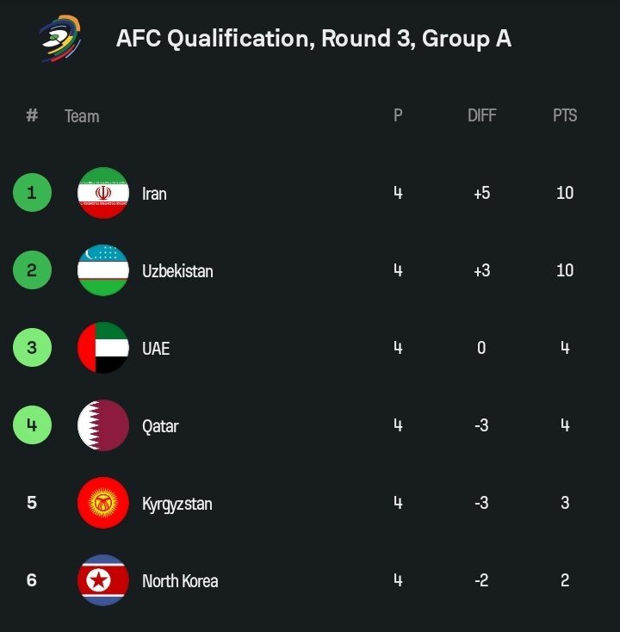Click the green rank 1 badge
This screenshot has width=620, height=632.
point(32,193)
